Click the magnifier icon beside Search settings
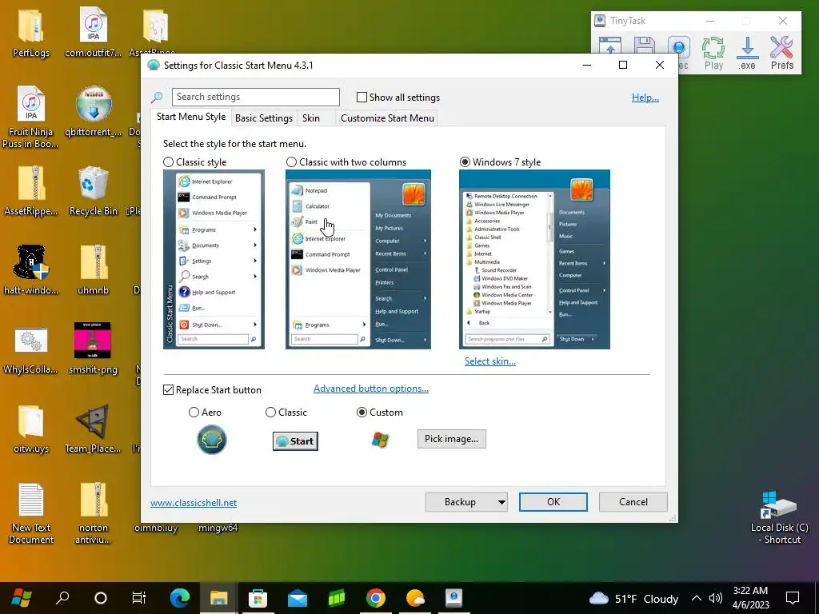This screenshot has height=614, width=819. click(x=157, y=97)
